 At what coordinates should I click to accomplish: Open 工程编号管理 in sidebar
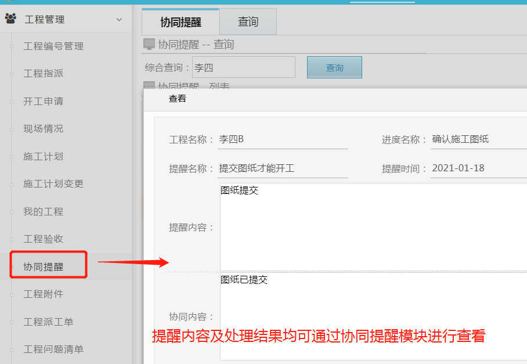coord(53,46)
